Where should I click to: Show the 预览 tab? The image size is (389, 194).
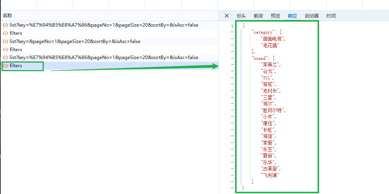(275, 16)
